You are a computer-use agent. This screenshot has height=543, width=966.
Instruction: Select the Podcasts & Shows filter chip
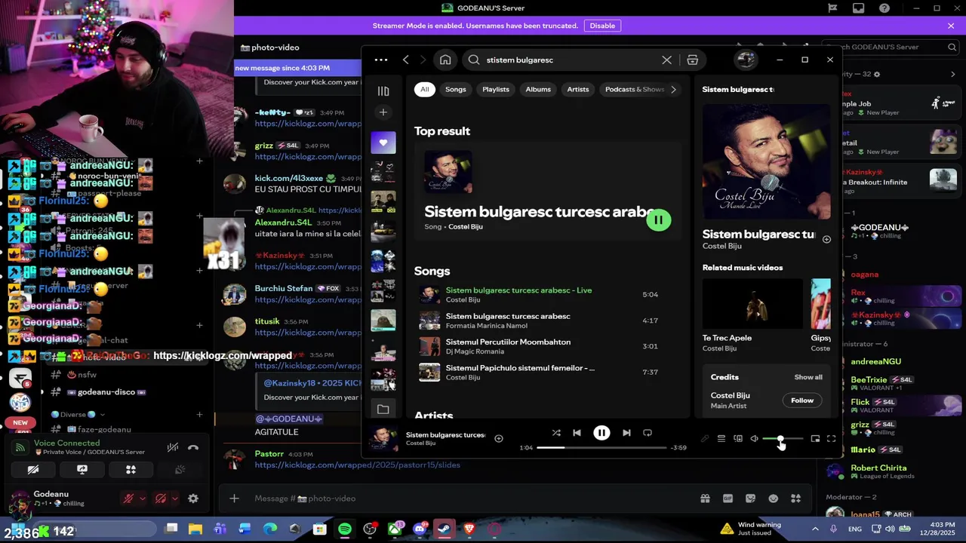(635, 89)
